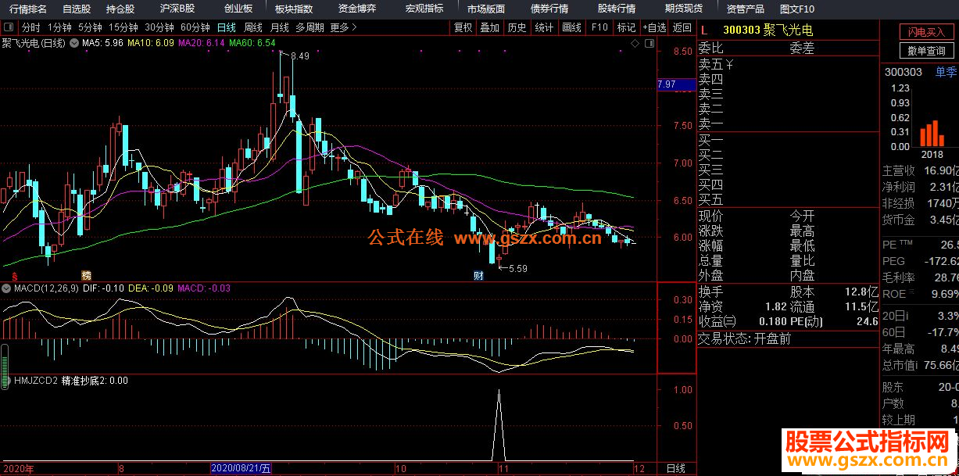Click the 画线 draw line button
Screen dimensions: 959x476
point(572,27)
